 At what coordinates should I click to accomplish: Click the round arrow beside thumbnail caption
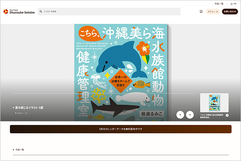pyautogui.click(x=227, y=115)
